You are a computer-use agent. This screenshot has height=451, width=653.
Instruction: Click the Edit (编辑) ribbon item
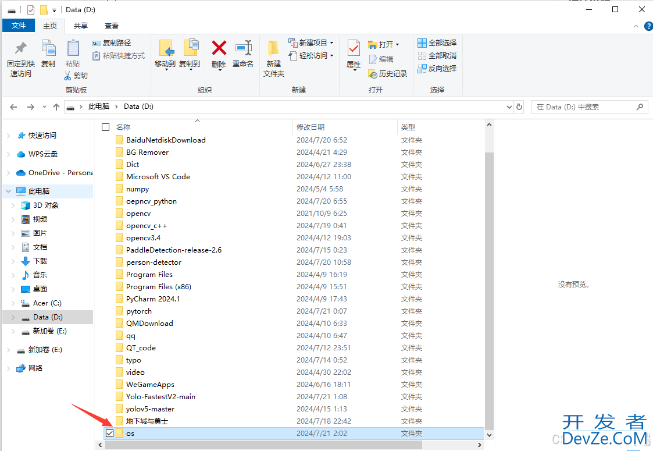click(381, 59)
